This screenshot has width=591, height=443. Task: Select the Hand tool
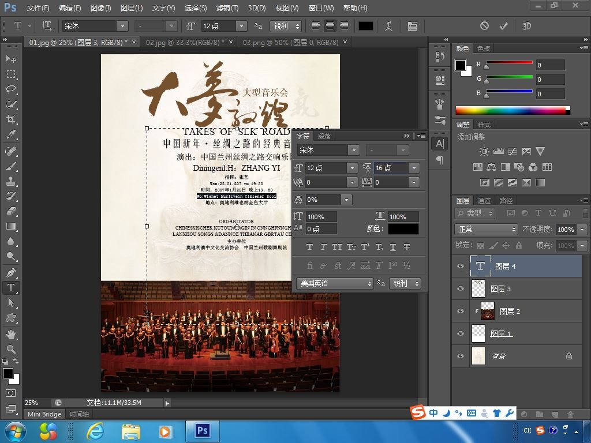[x=11, y=334]
